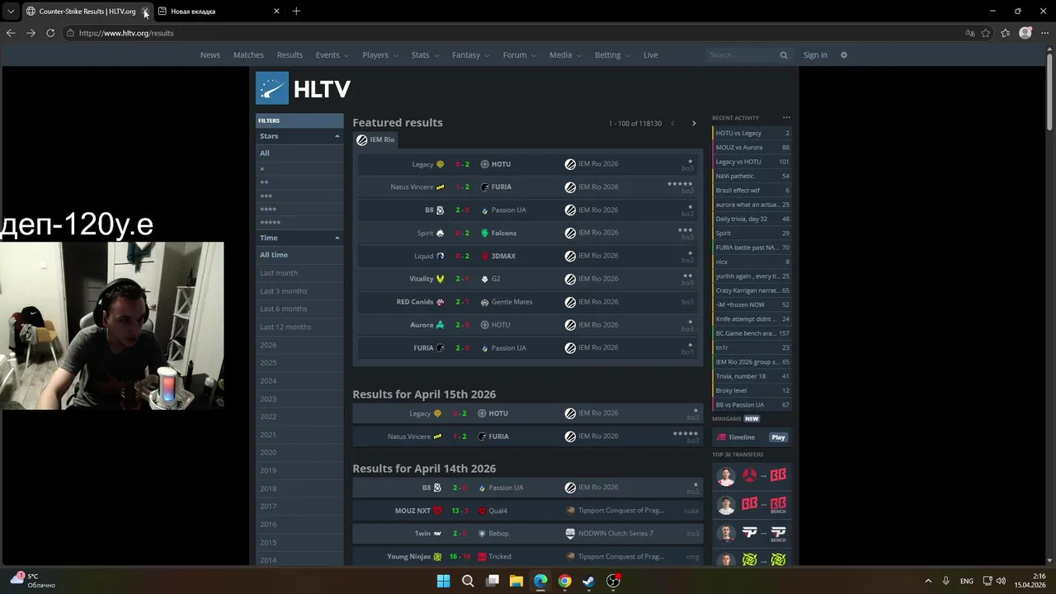
Task: Click browser back arrow
Action: [x=10, y=33]
